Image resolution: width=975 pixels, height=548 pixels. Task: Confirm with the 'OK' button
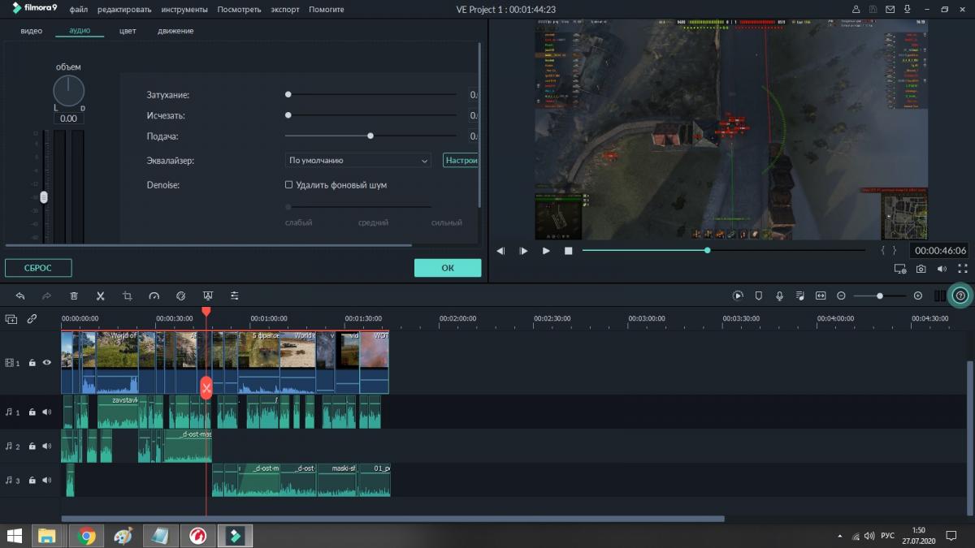(448, 268)
